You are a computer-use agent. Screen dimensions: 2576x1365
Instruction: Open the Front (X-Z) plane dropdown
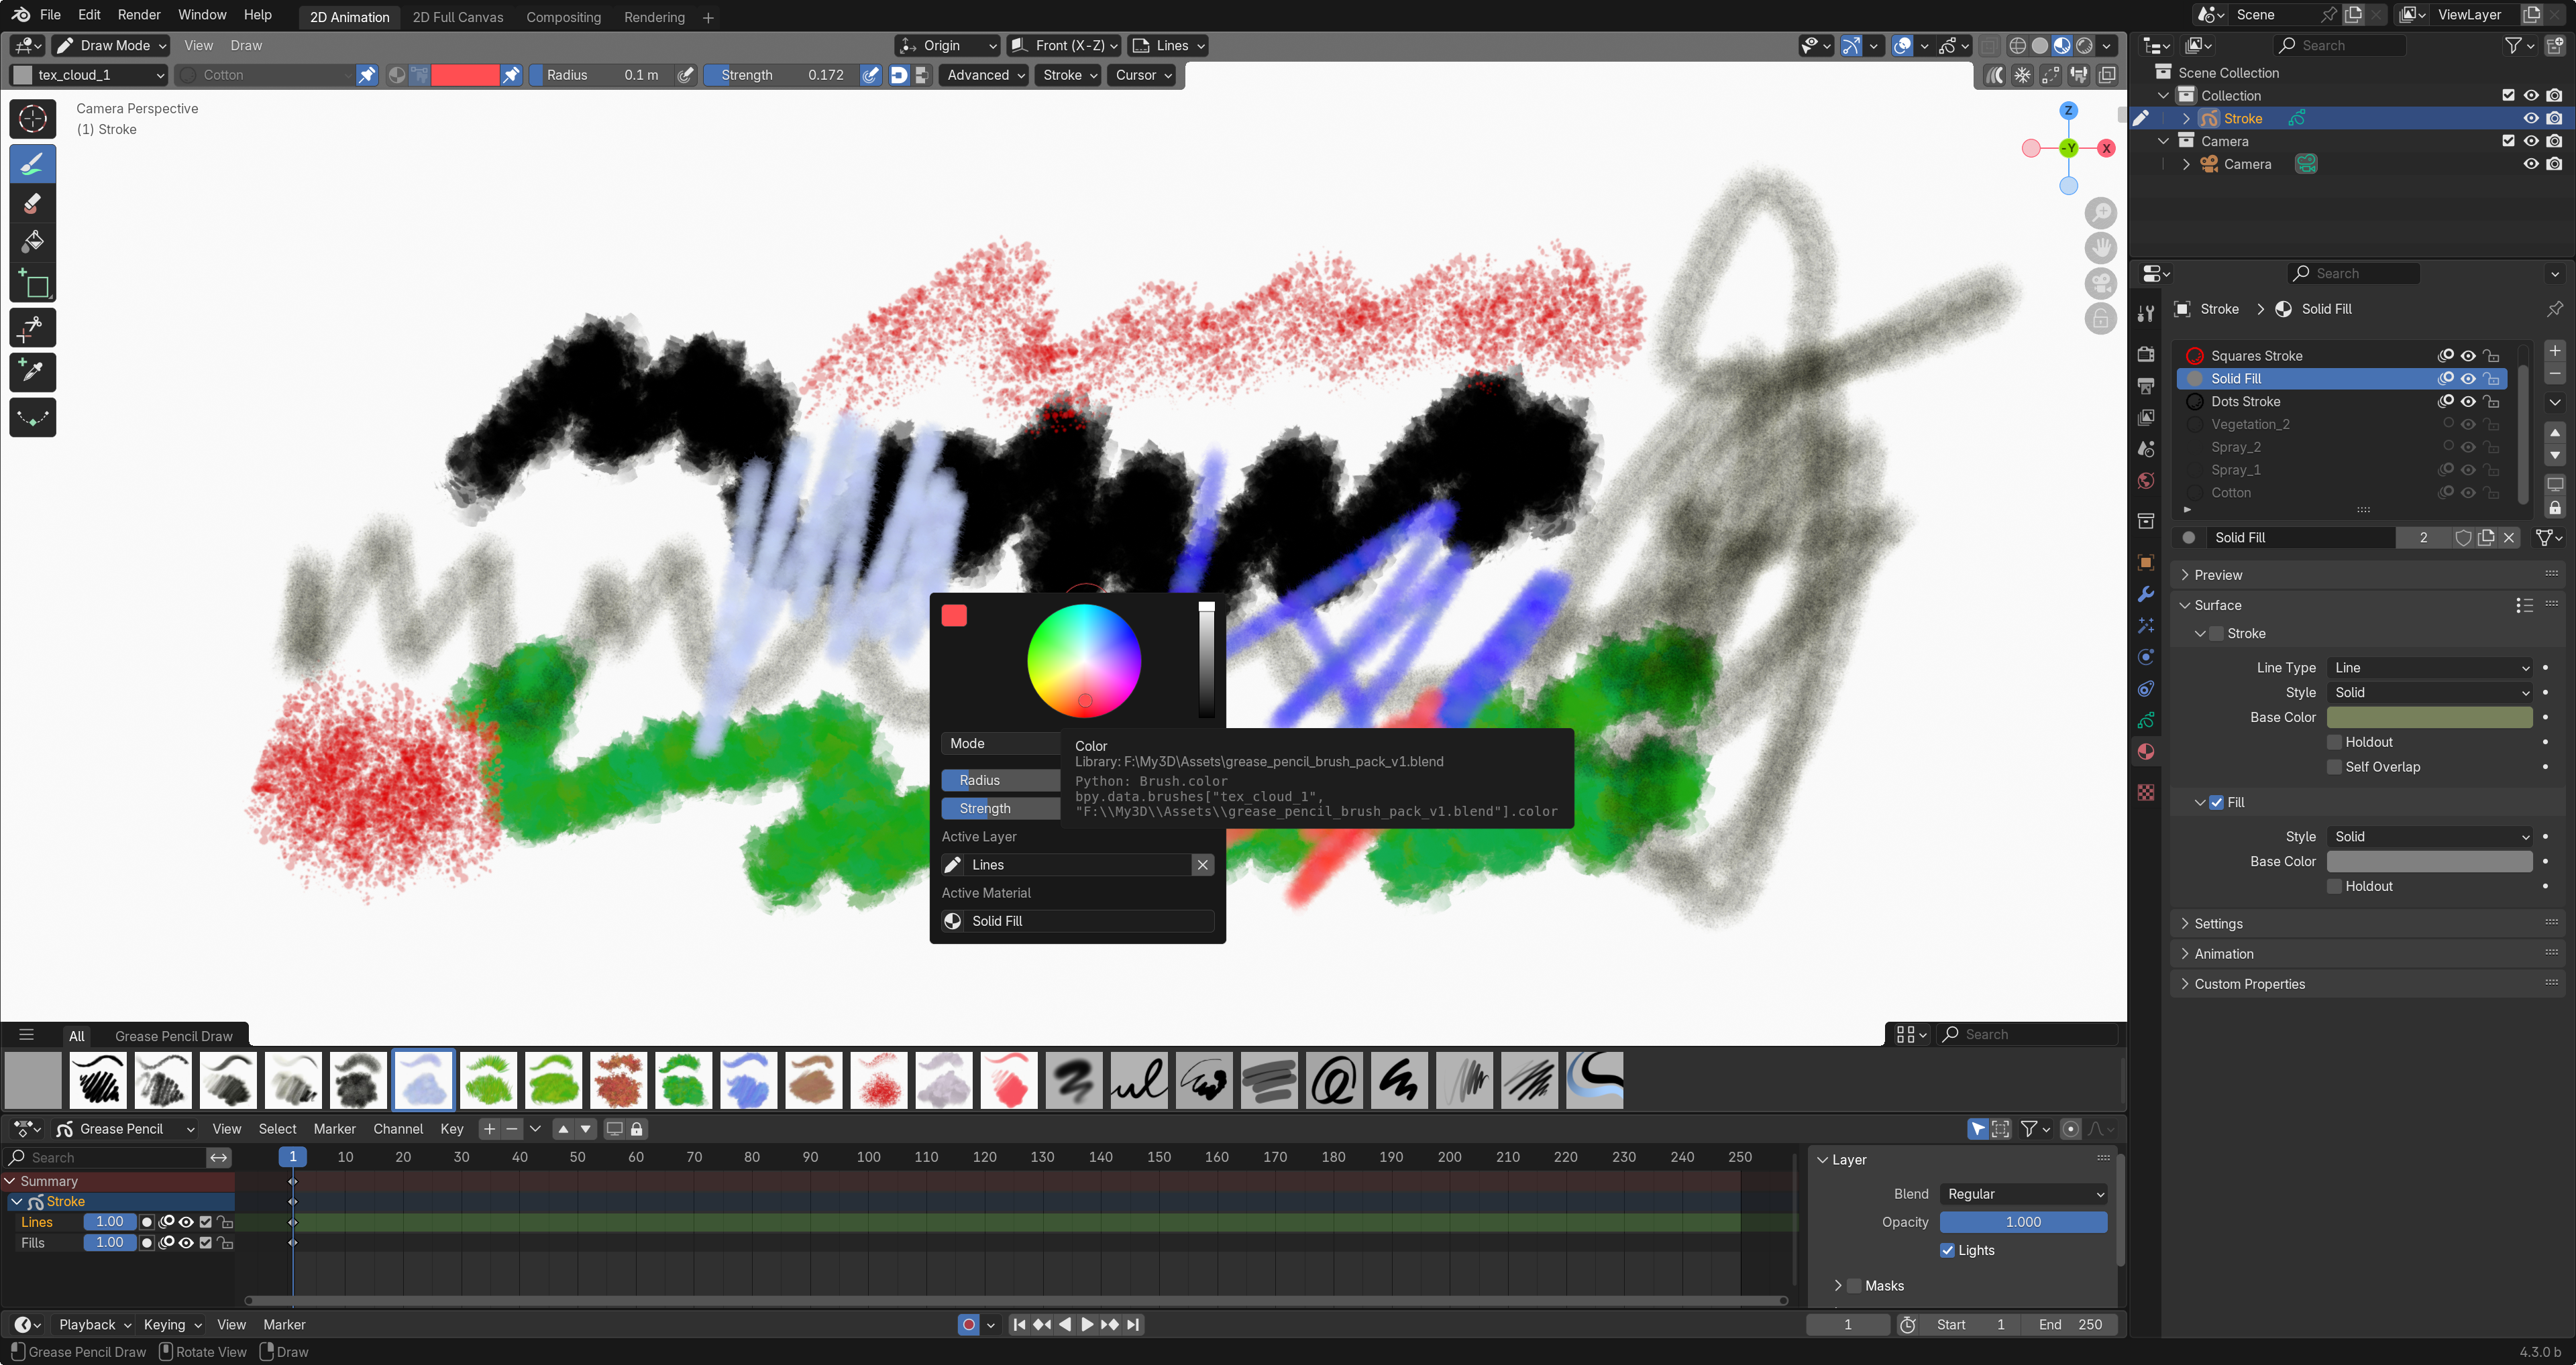click(1064, 45)
